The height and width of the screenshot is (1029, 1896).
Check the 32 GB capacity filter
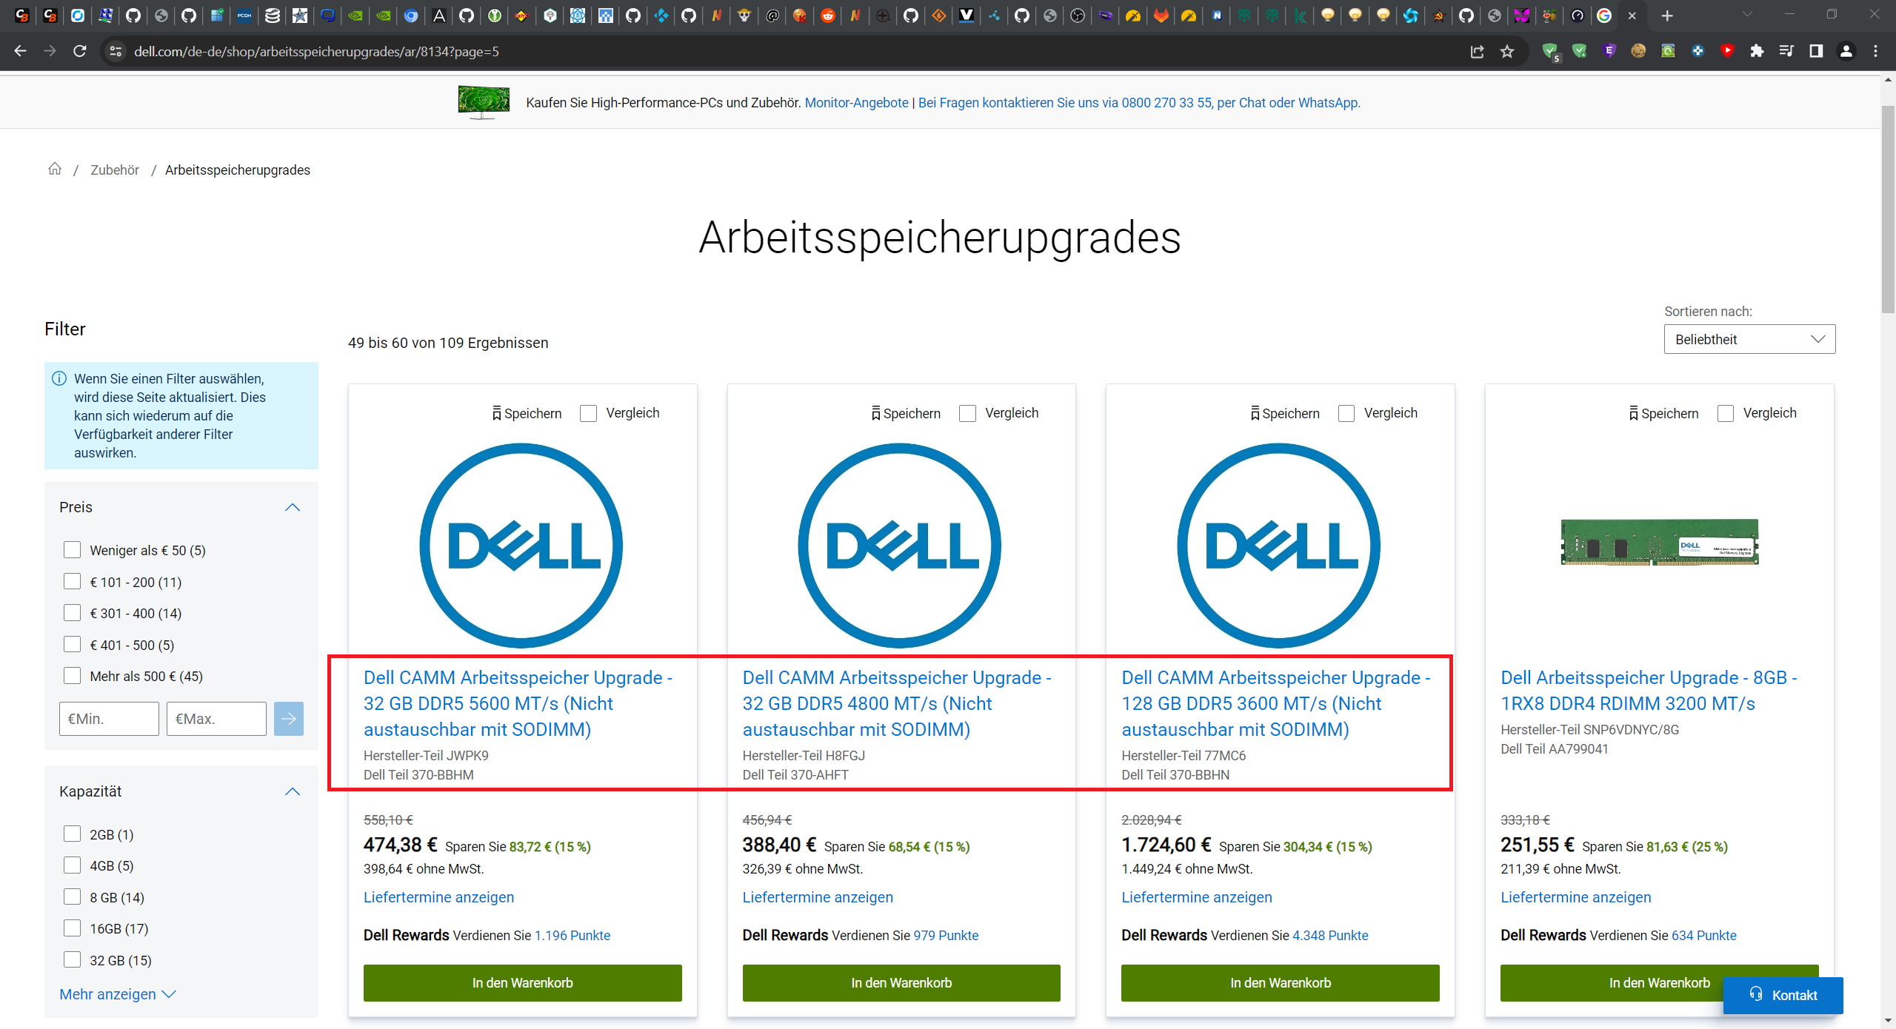pos(72,960)
